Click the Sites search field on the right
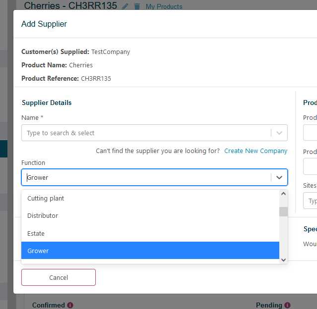This screenshot has height=309, width=317. tap(311, 201)
